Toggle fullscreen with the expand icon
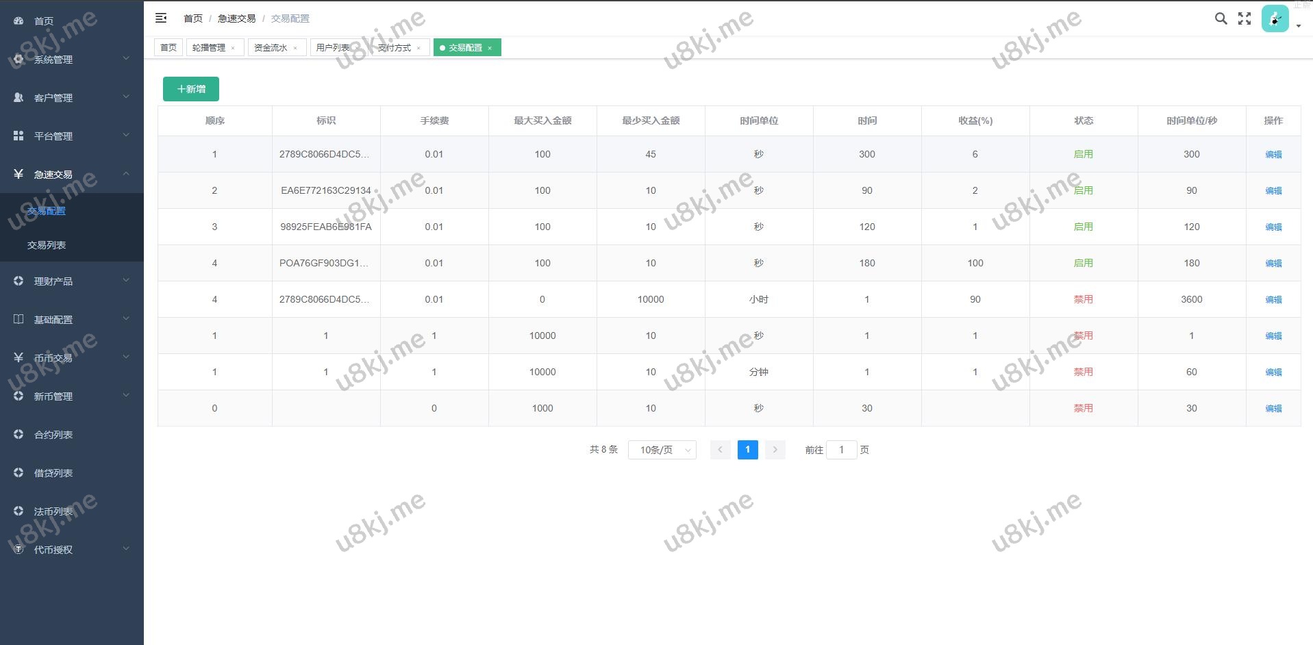 tap(1245, 18)
